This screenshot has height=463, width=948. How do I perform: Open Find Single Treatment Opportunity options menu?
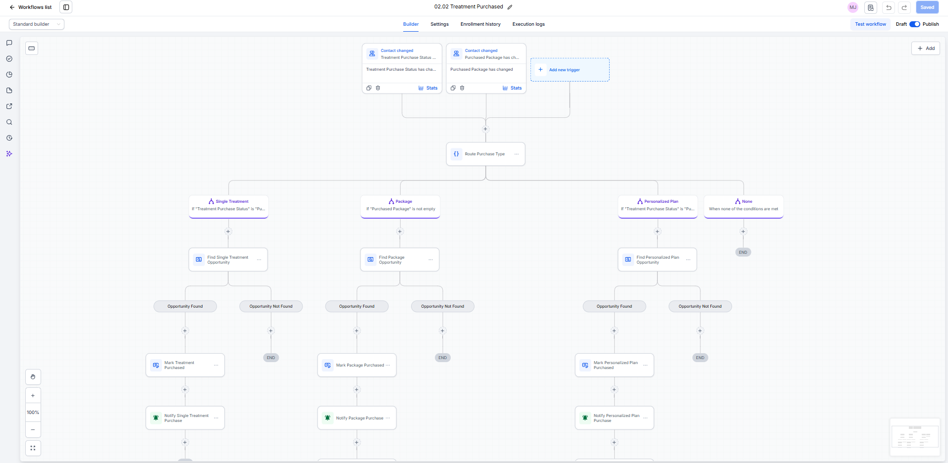click(x=259, y=260)
